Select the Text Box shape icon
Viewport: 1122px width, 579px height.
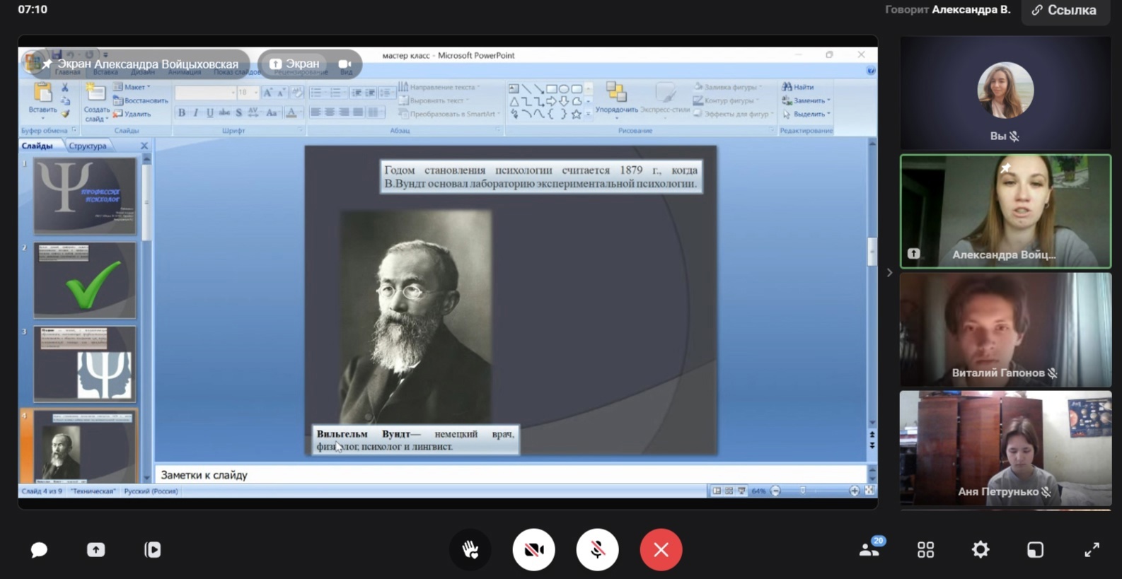pos(514,89)
